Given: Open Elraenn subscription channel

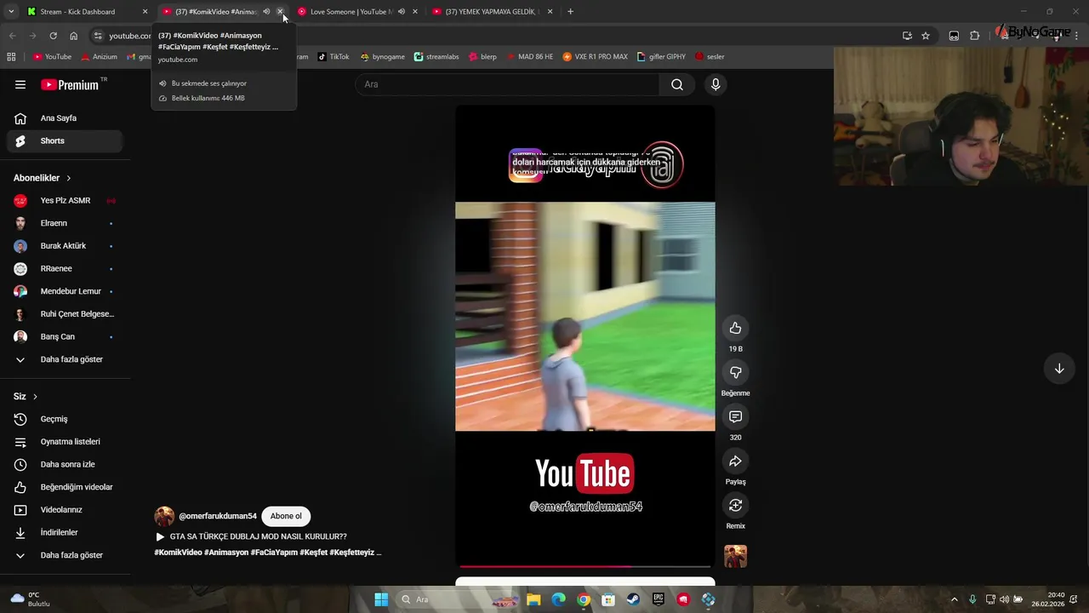Looking at the screenshot, I should tap(65, 223).
